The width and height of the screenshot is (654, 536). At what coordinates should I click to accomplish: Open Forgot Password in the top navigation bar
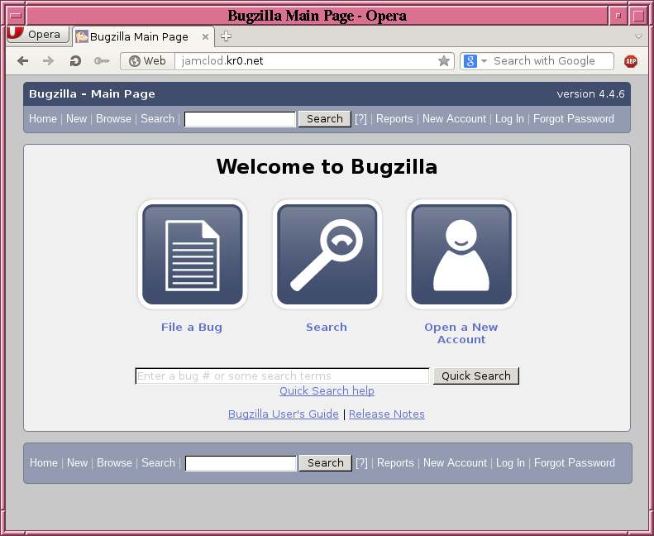(574, 118)
